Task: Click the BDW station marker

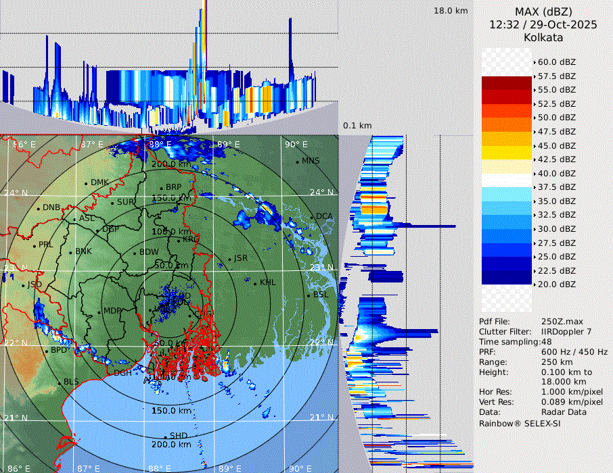Action: tap(135, 253)
